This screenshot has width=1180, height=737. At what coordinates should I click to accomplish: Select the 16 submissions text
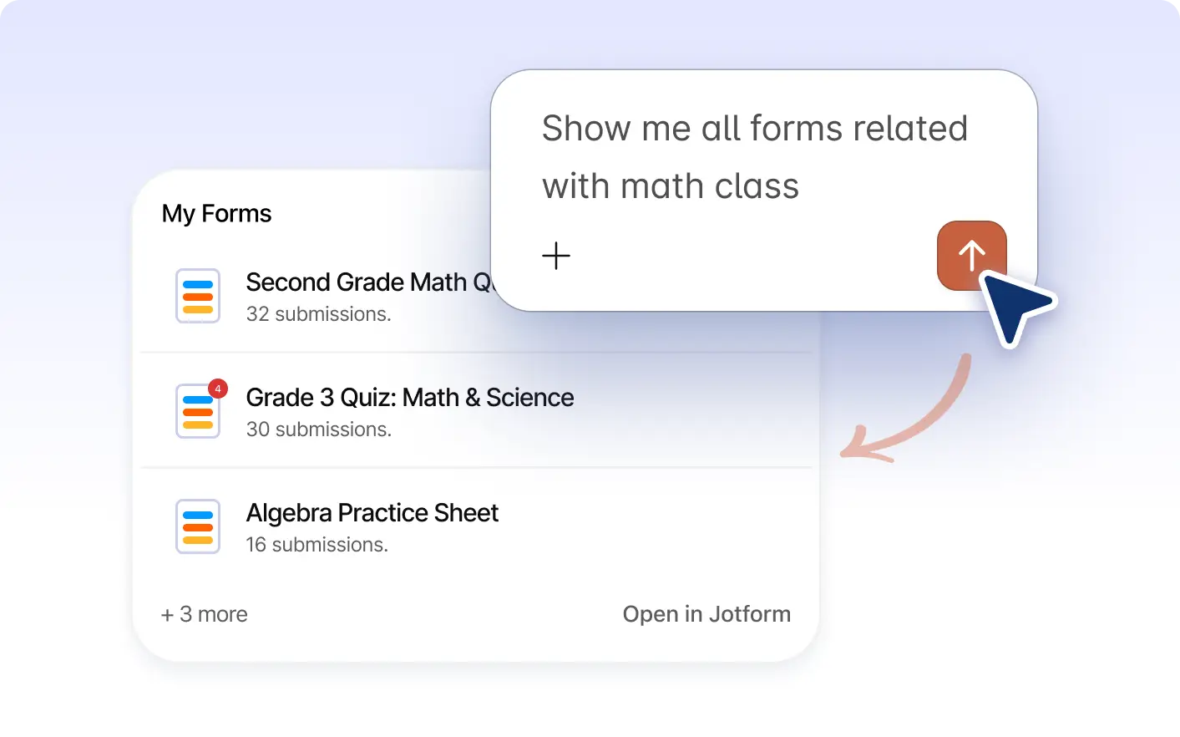317,545
